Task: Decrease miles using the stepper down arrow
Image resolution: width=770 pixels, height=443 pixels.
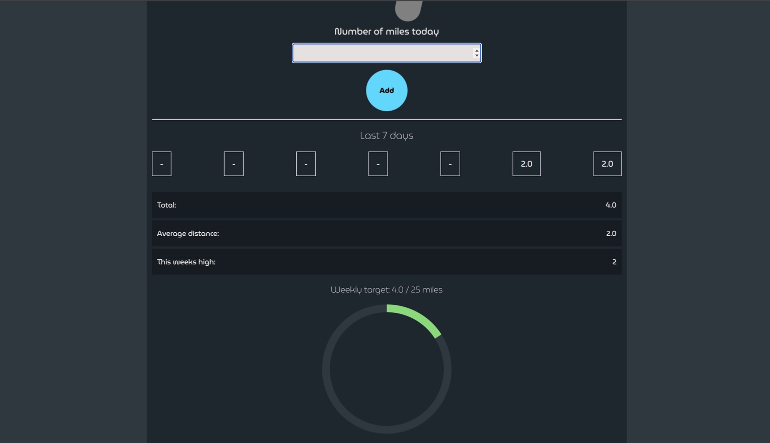Action: [477, 56]
